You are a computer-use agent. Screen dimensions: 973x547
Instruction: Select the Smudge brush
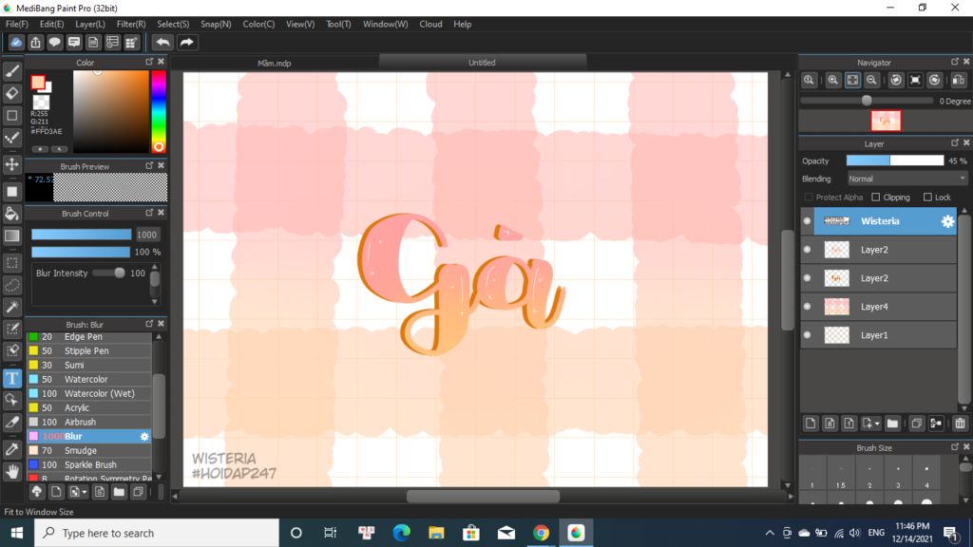[x=88, y=451]
